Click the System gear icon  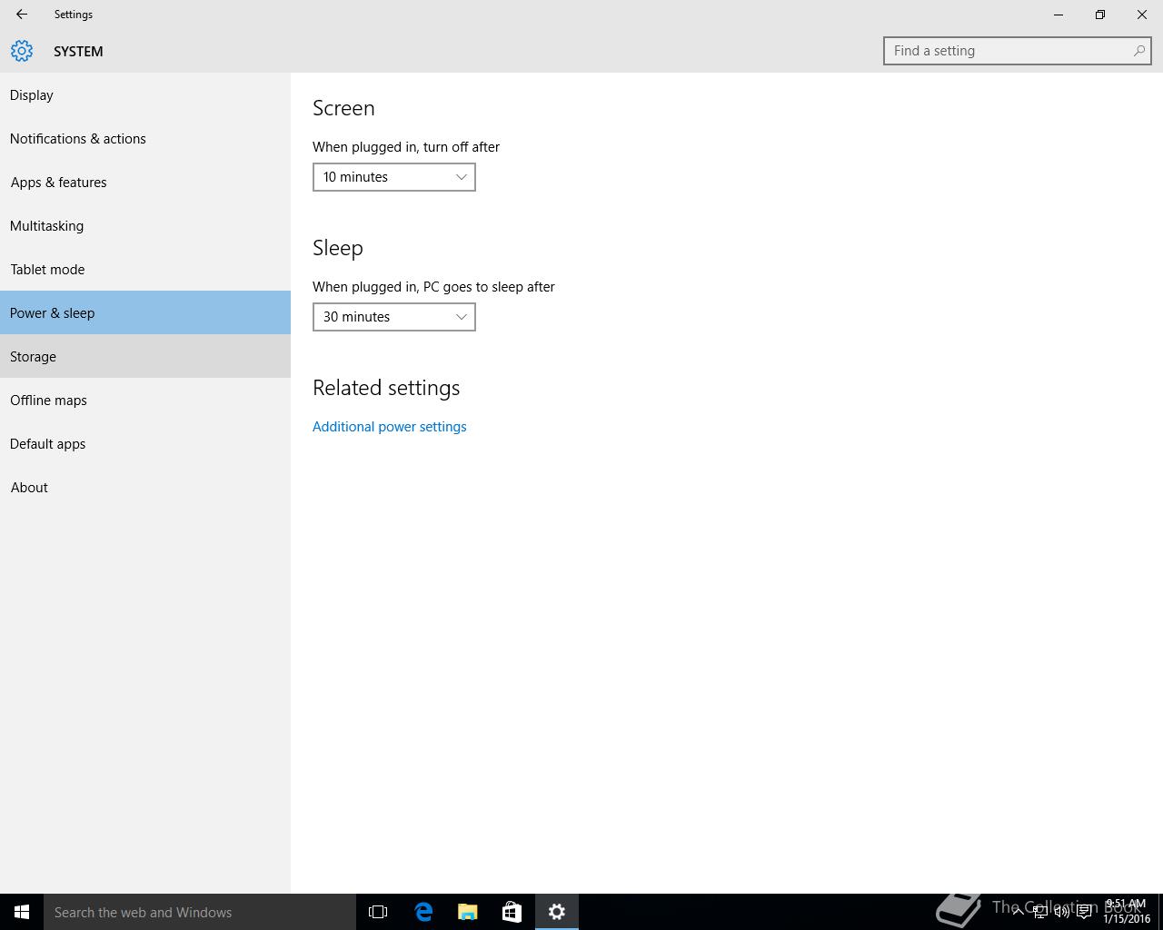pos(22,51)
